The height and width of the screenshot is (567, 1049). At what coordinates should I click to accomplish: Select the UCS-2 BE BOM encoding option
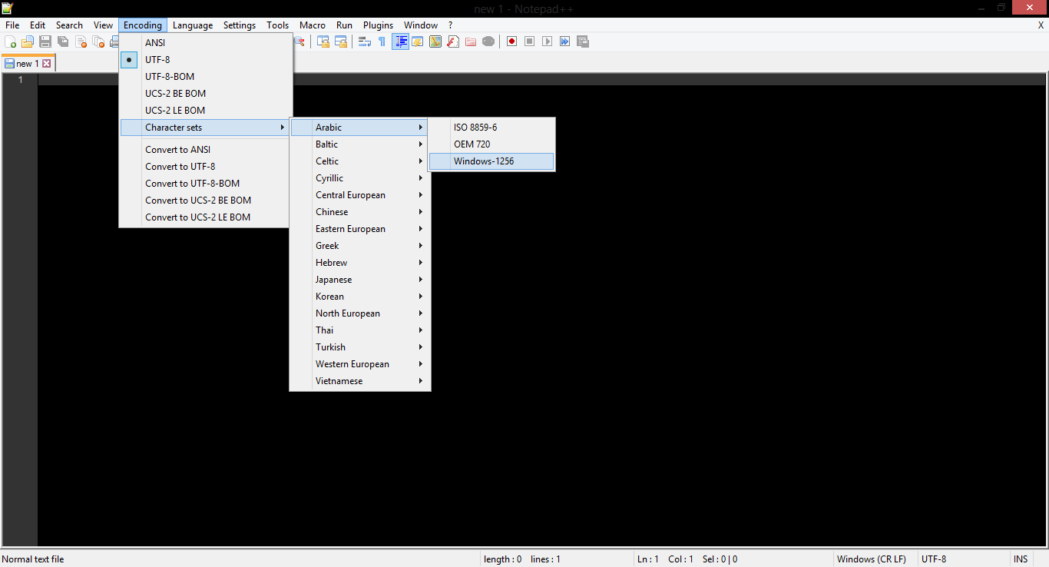point(206,94)
